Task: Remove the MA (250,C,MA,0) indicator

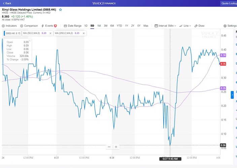Action: pyautogui.click(x=83, y=33)
